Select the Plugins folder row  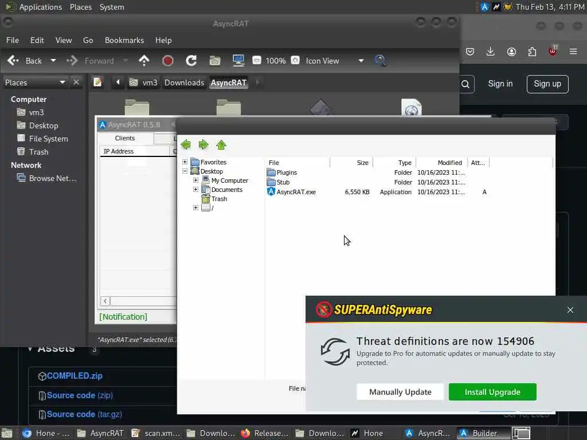pyautogui.click(x=377, y=172)
